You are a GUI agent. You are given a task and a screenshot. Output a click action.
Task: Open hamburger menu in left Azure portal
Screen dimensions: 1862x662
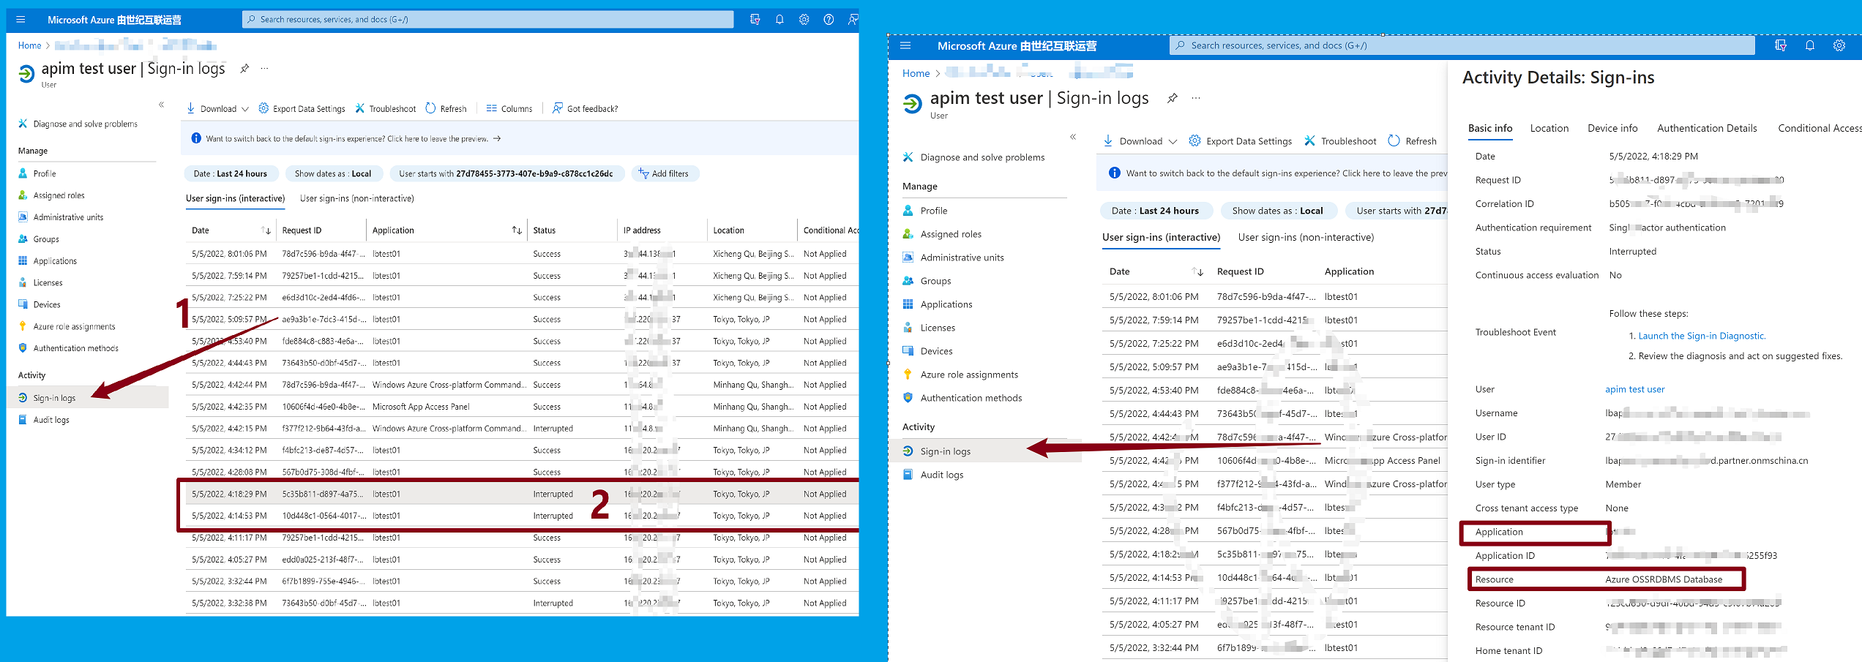[x=20, y=20]
